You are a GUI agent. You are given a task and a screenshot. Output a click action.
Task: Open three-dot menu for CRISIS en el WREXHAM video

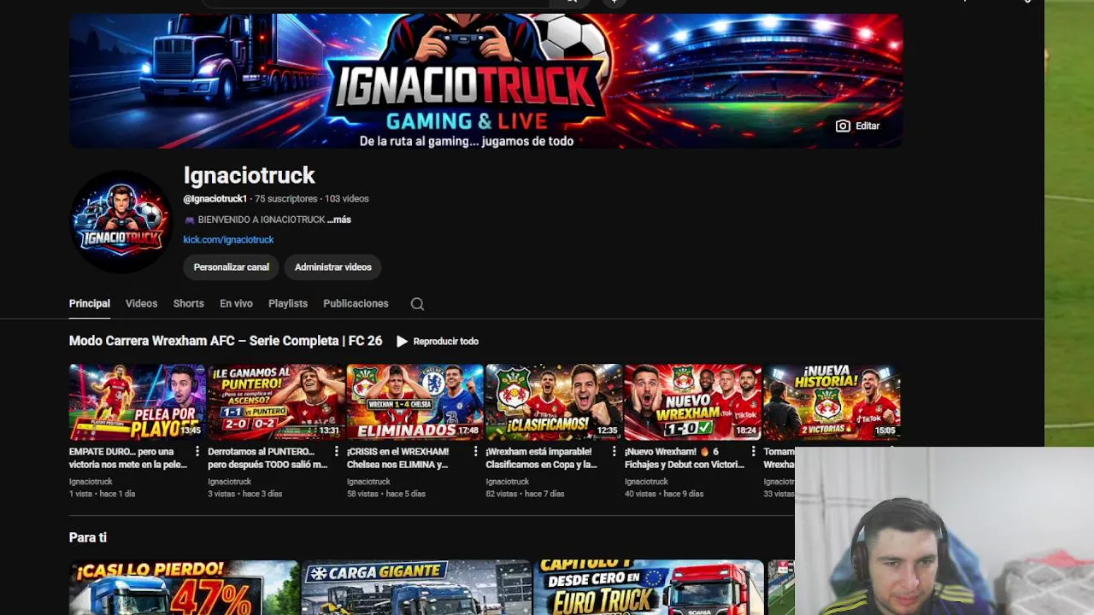[x=475, y=452]
